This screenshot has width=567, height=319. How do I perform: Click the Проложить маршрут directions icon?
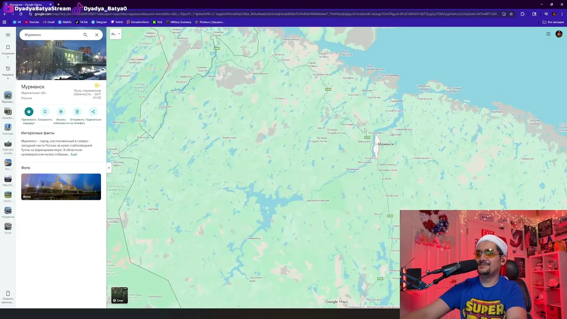click(x=29, y=112)
